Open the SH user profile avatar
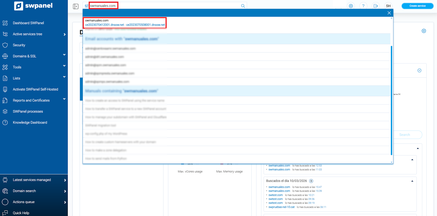The width and height of the screenshot is (437, 216). coord(388,6)
